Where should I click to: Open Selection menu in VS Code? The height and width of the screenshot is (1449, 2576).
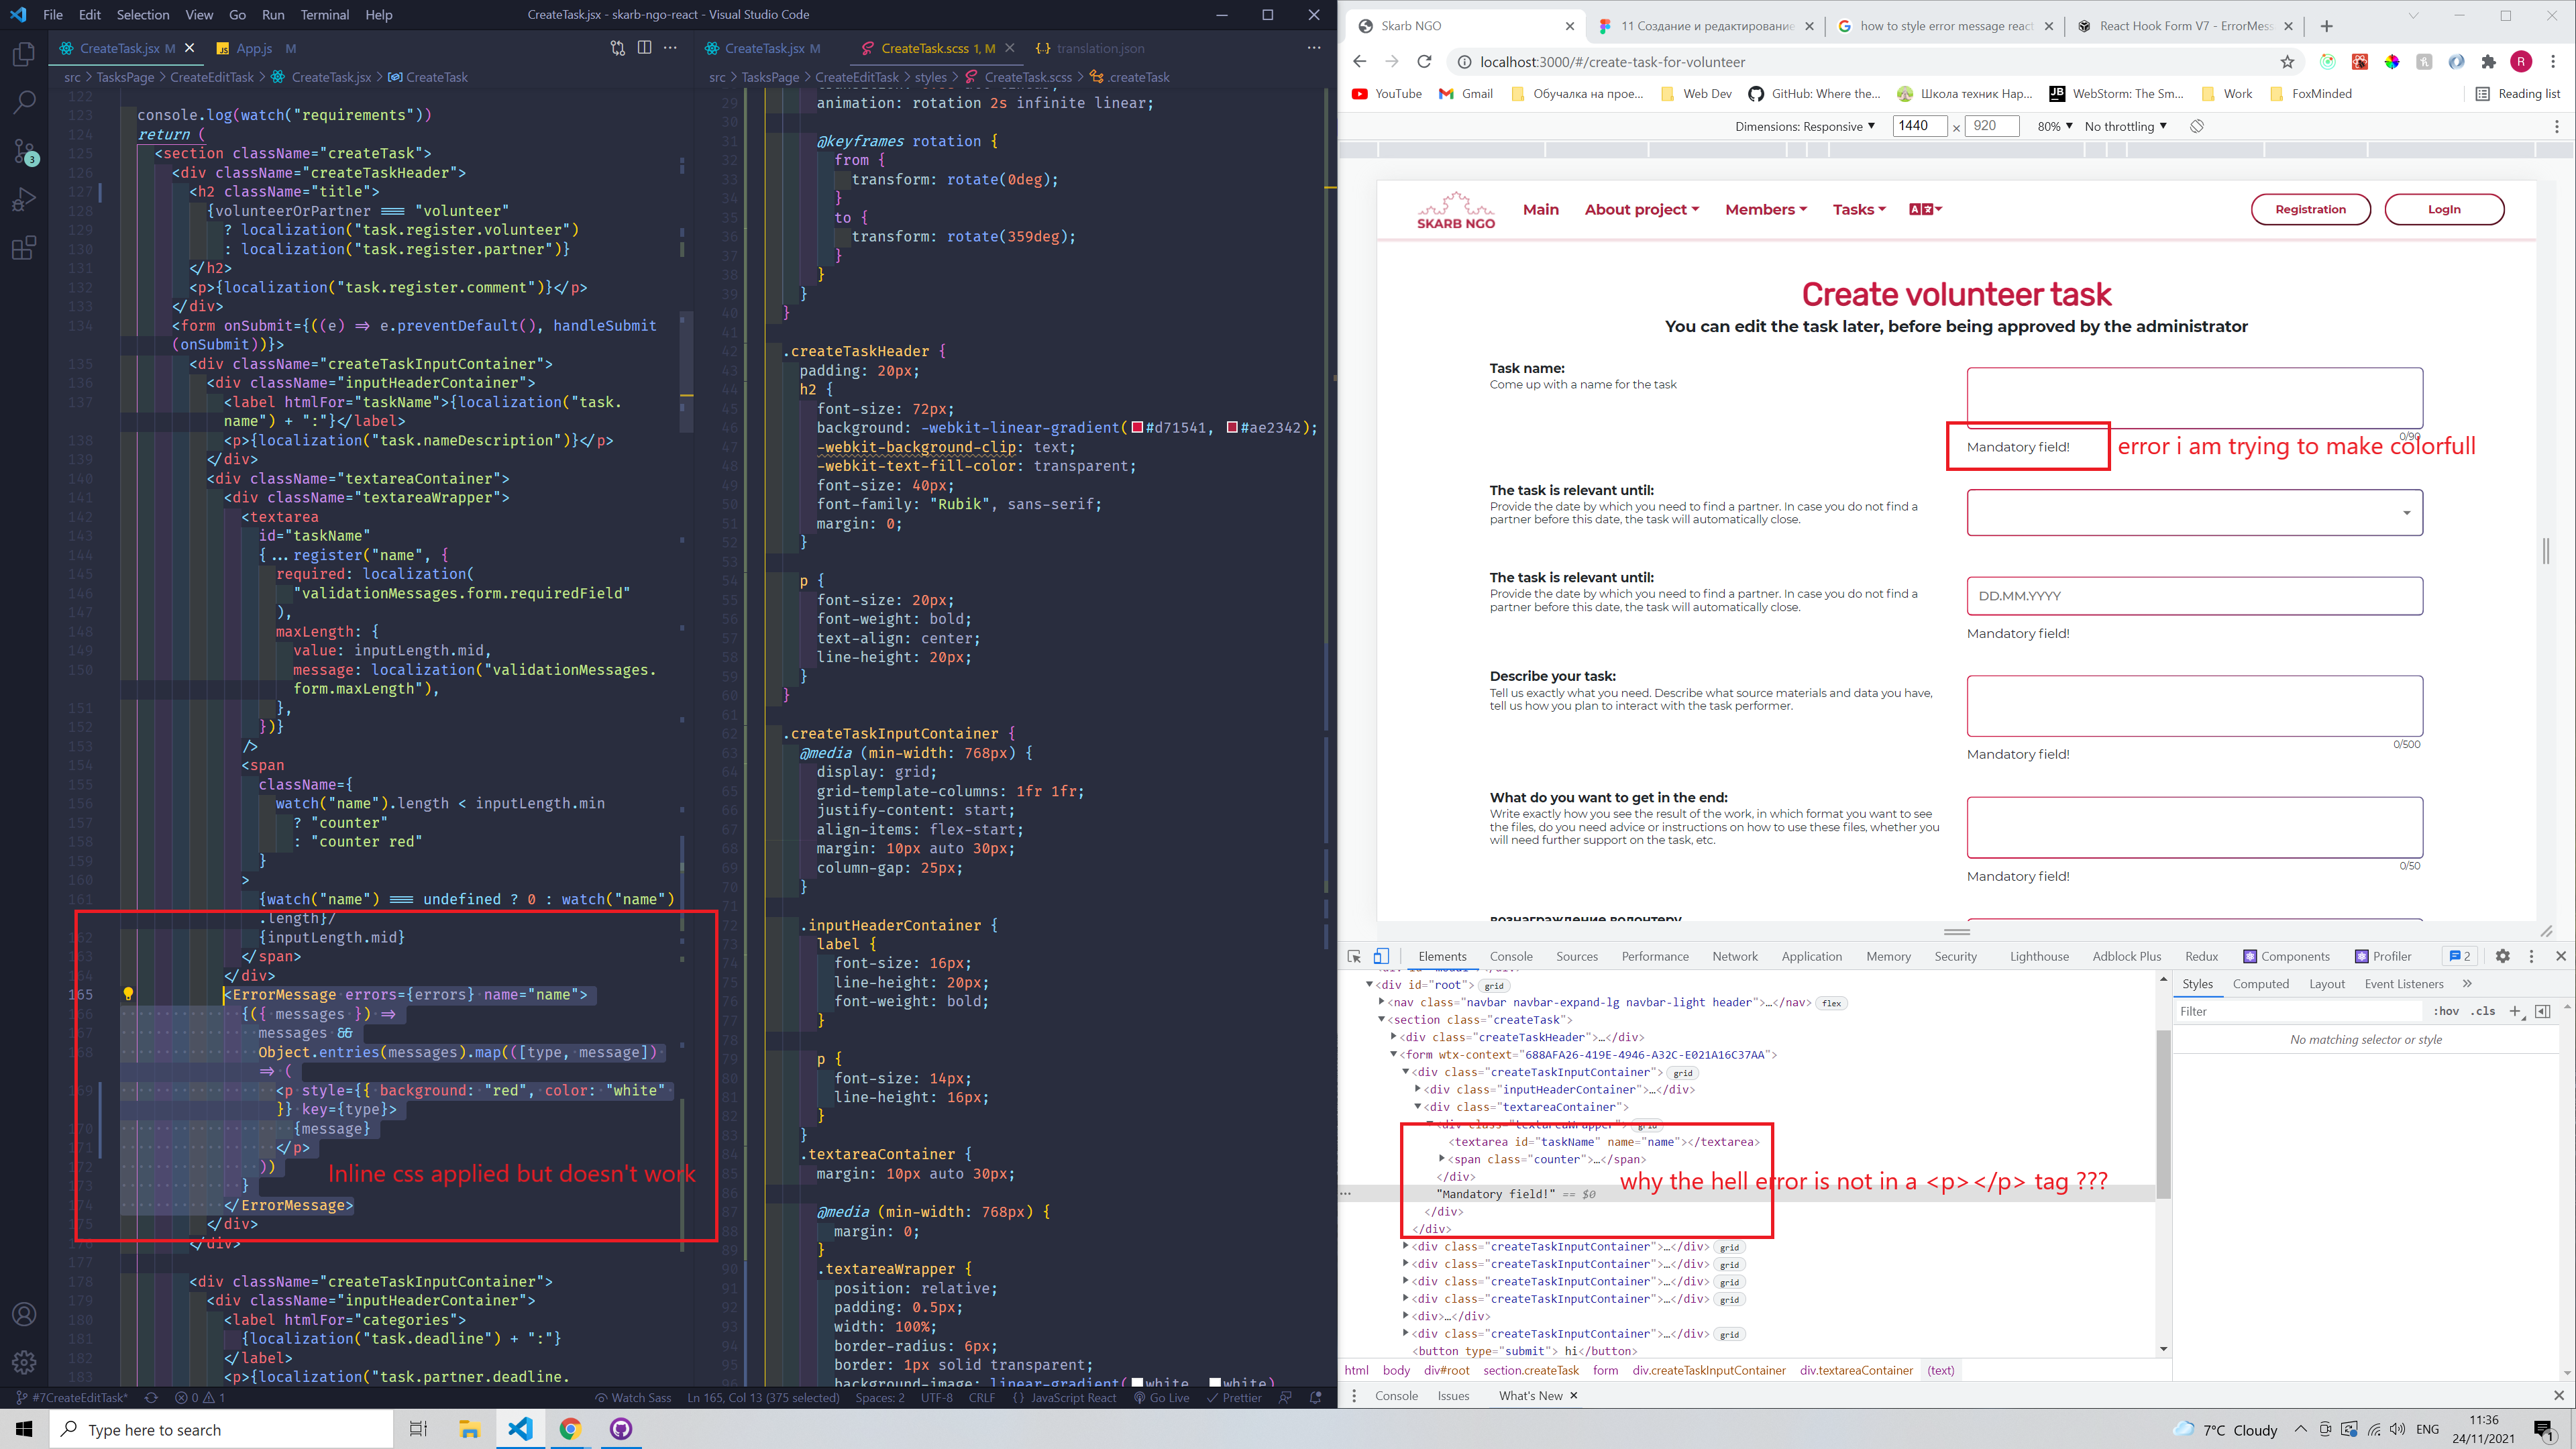click(143, 15)
